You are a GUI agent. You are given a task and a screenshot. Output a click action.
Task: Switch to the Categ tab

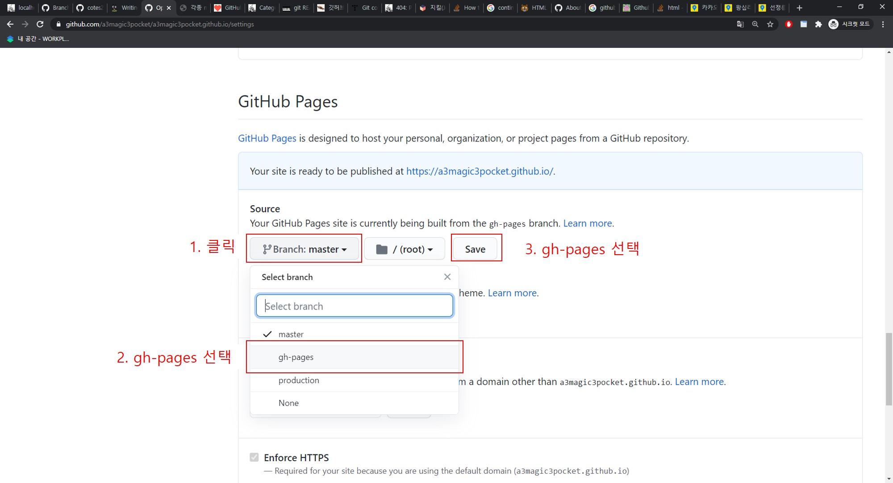pyautogui.click(x=262, y=8)
